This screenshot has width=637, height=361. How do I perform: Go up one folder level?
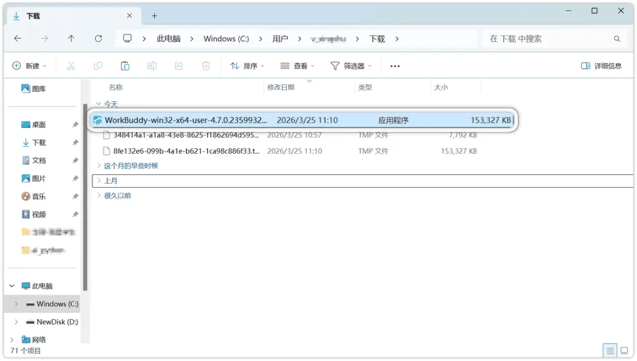point(71,38)
